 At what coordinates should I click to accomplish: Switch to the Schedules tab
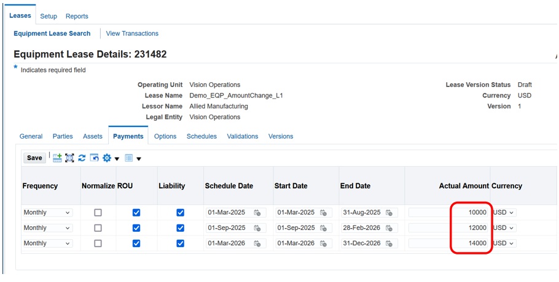pyautogui.click(x=201, y=136)
